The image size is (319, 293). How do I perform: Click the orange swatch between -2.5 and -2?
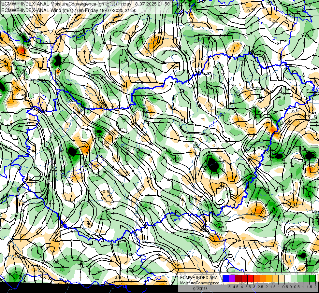(263, 278)
